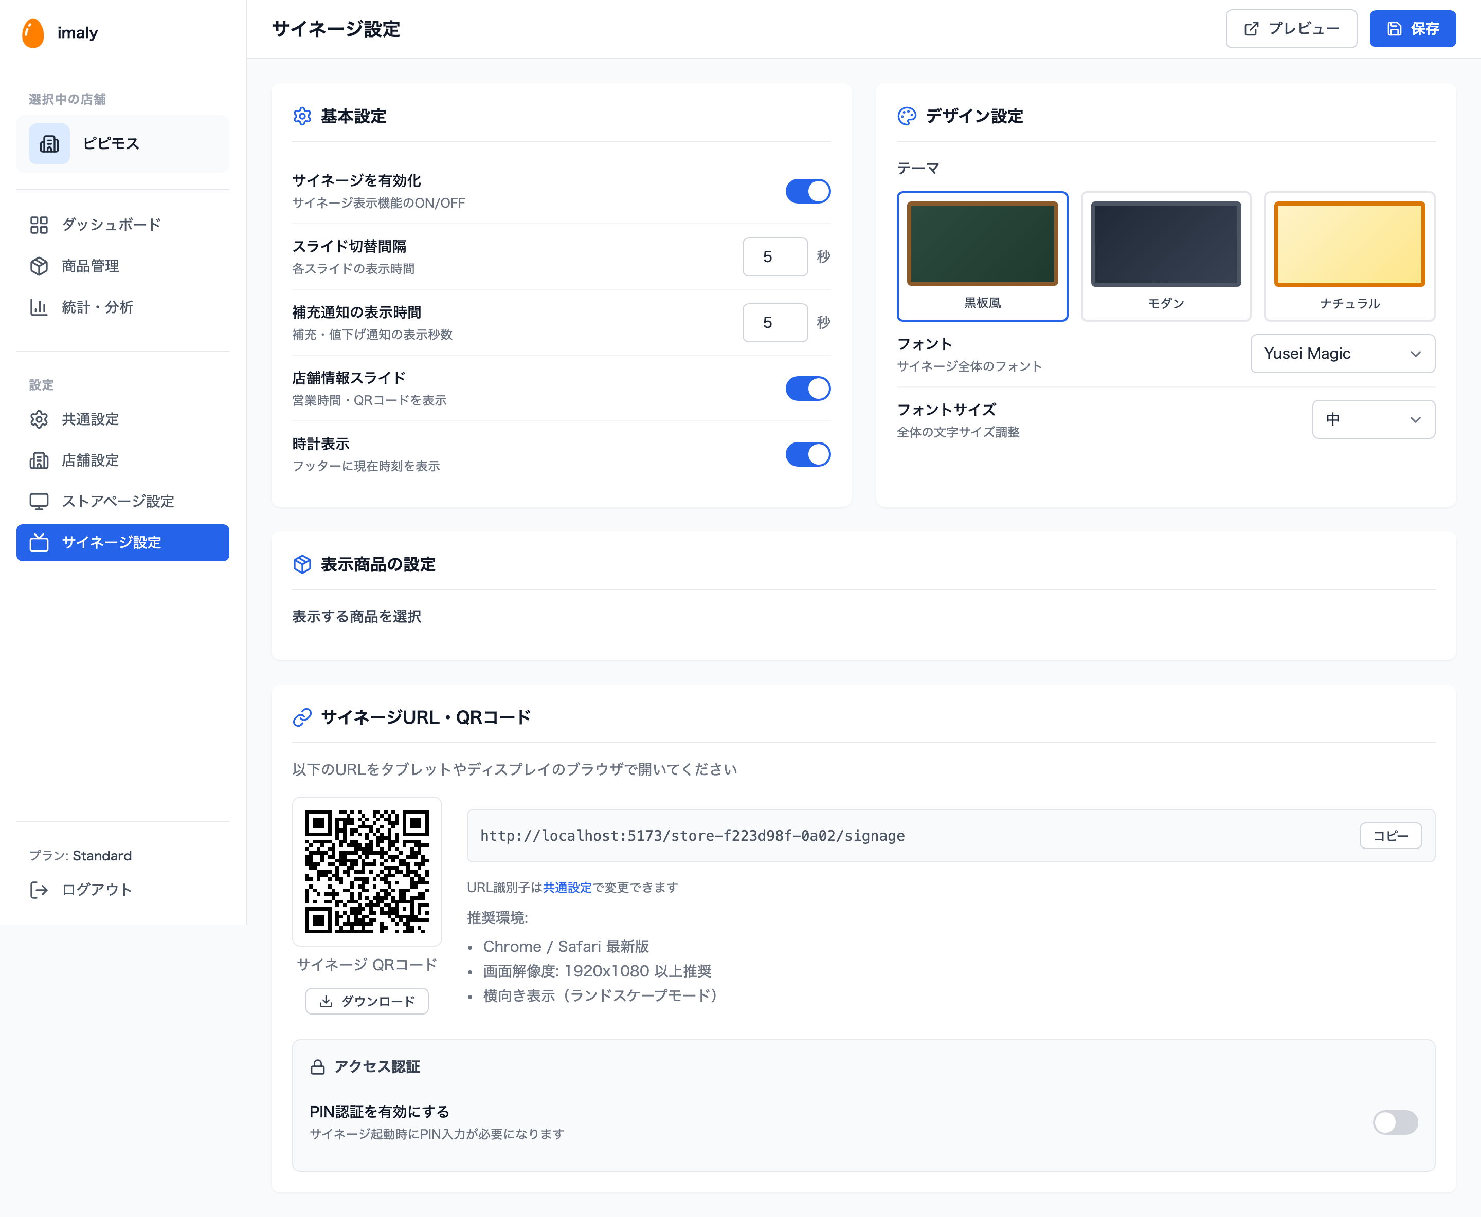This screenshot has height=1217, width=1481.
Task: Open ストアページ設定 monitor icon
Action: [39, 501]
